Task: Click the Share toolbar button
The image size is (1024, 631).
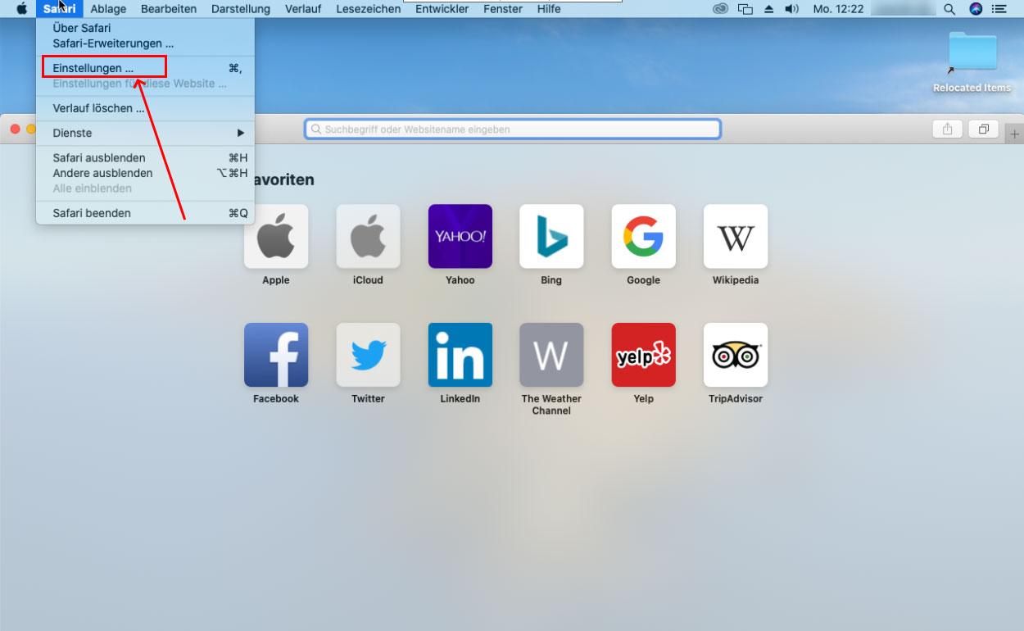Action: 947,129
